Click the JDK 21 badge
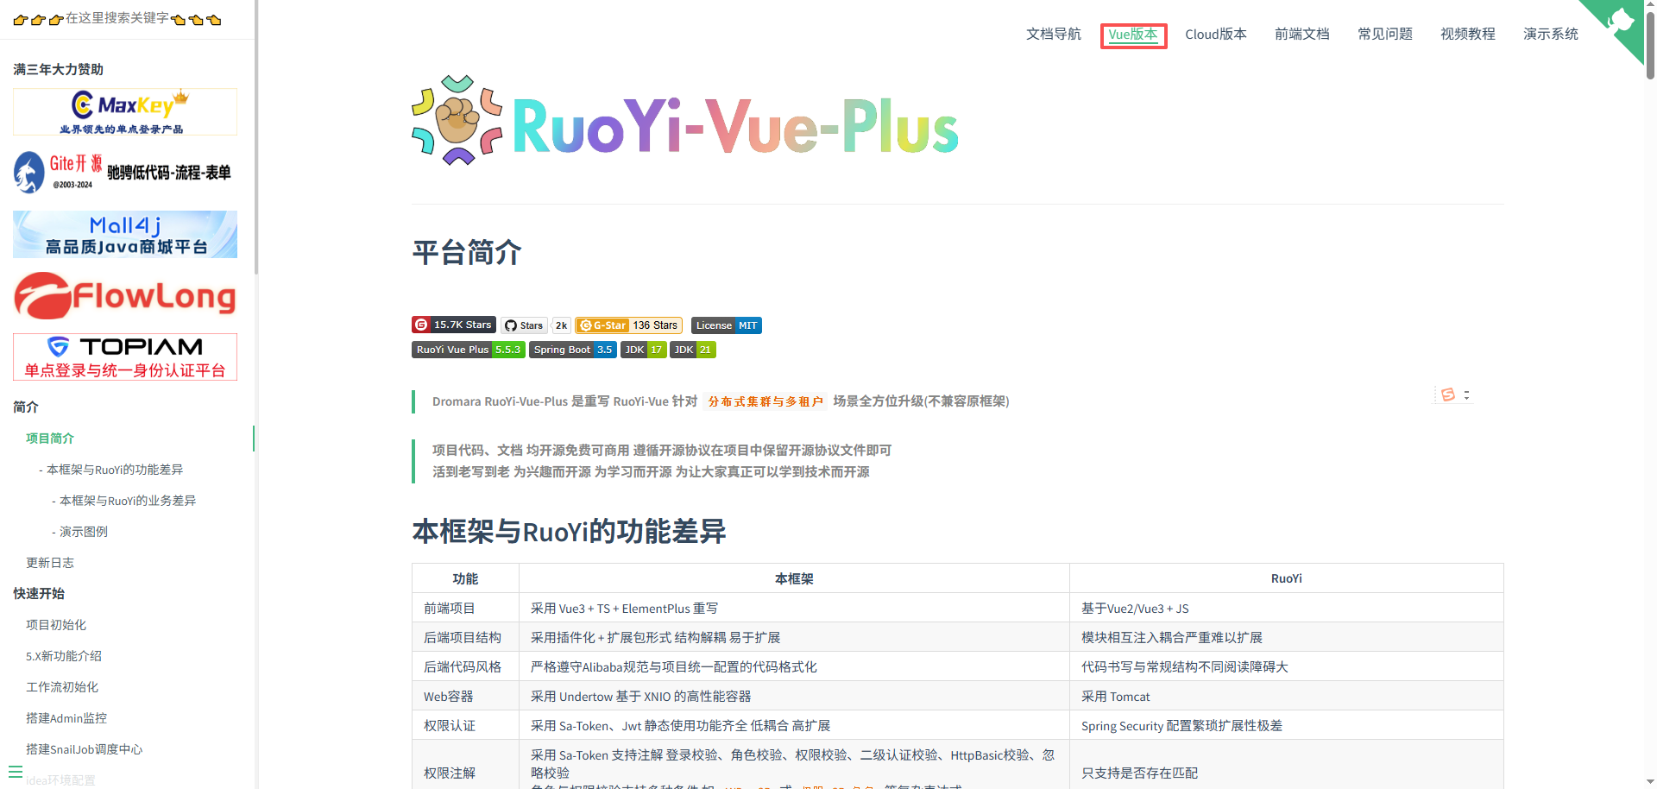Screen dimensions: 1657x789 pos(693,350)
